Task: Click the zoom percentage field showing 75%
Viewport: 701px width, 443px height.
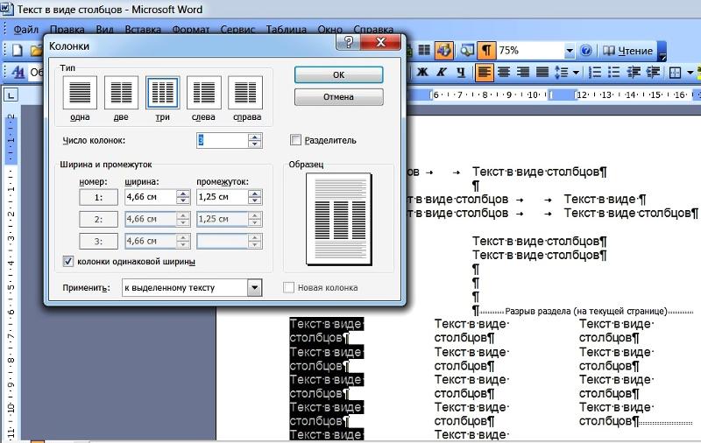Action: tap(531, 51)
